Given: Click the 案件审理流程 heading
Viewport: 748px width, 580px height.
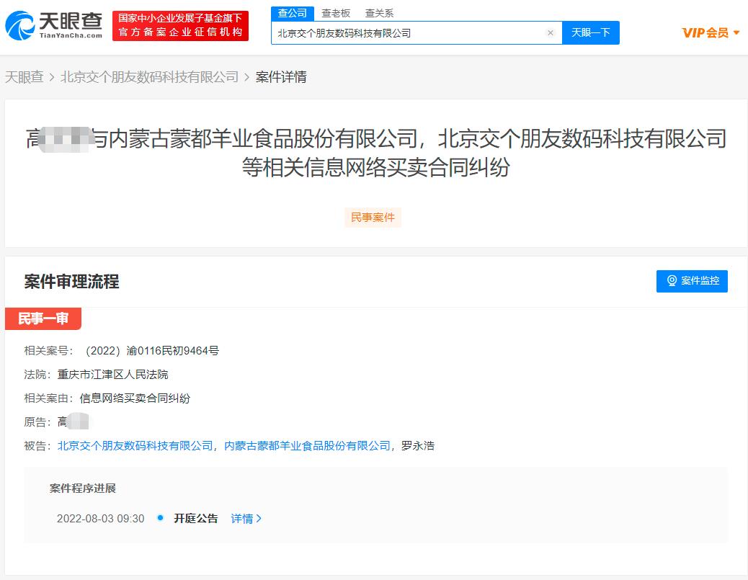Looking at the screenshot, I should (71, 282).
